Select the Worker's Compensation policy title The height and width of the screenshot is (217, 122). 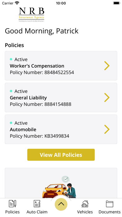point(37,66)
